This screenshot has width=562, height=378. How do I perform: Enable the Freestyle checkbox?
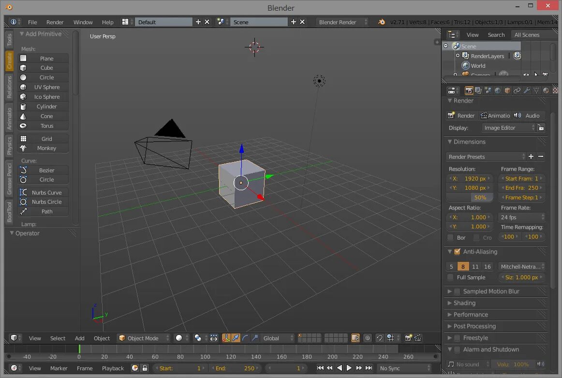click(458, 338)
